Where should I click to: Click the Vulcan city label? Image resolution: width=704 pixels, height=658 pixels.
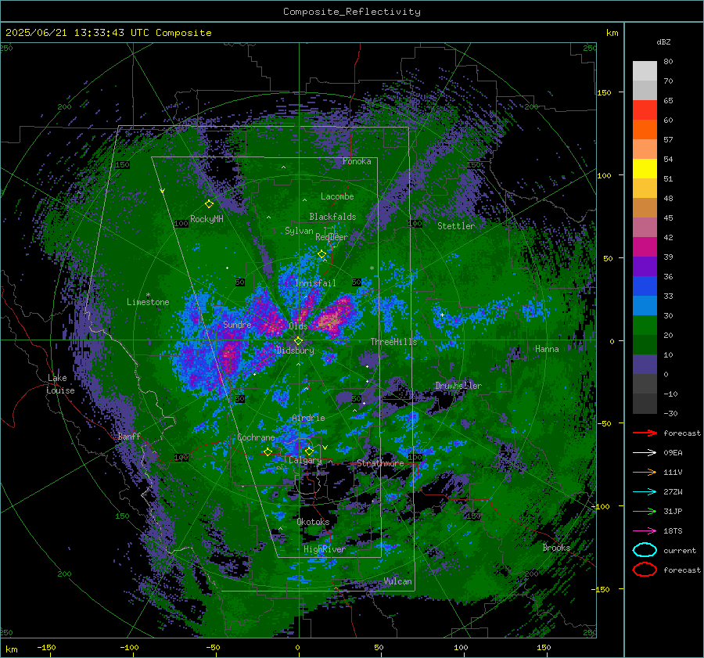(398, 581)
